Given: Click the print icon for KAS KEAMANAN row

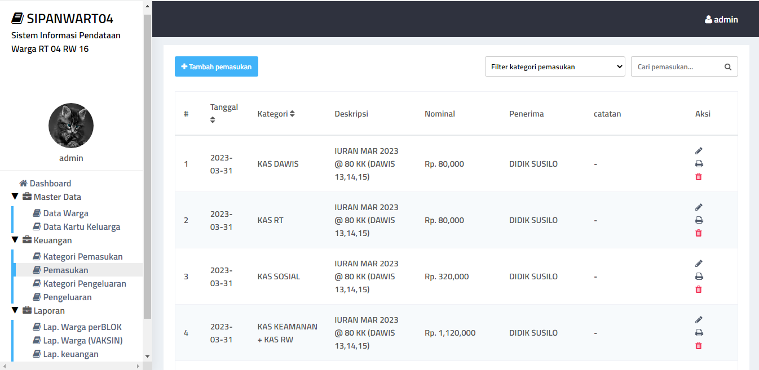Looking at the screenshot, I should tap(699, 333).
